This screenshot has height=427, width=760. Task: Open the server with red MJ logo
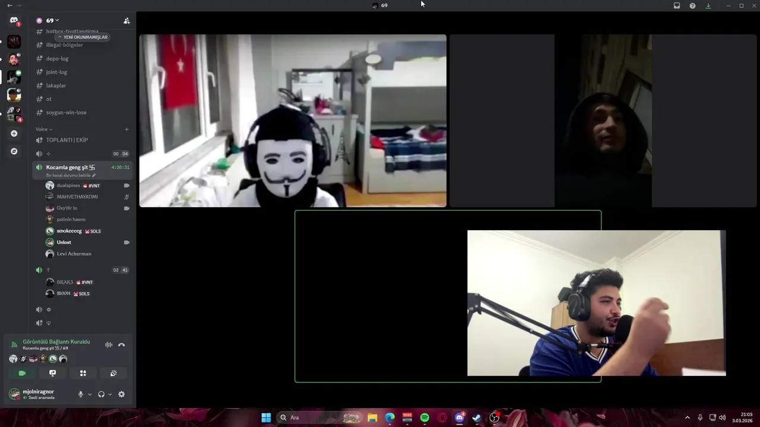tap(14, 42)
